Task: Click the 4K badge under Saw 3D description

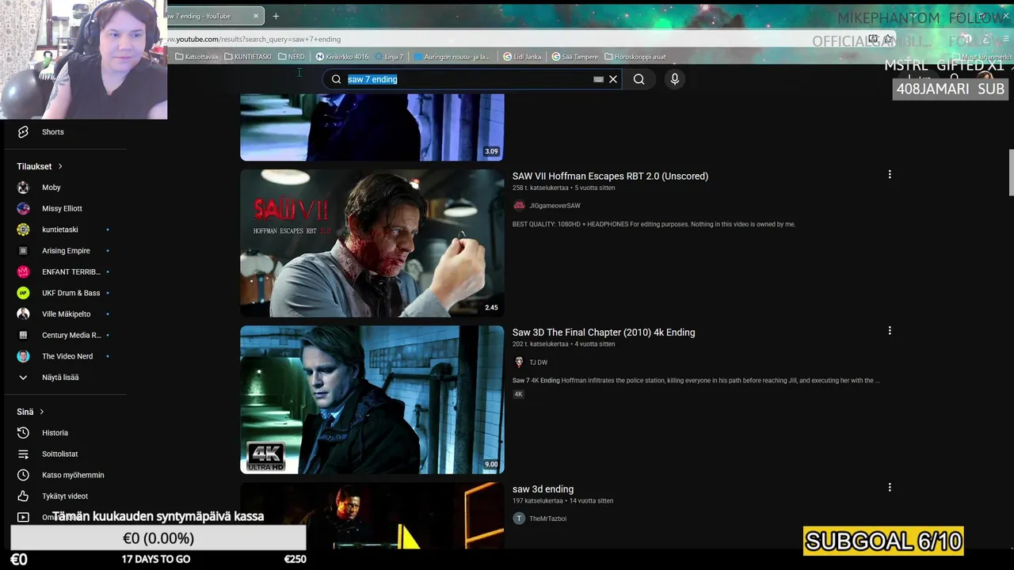Action: click(518, 394)
